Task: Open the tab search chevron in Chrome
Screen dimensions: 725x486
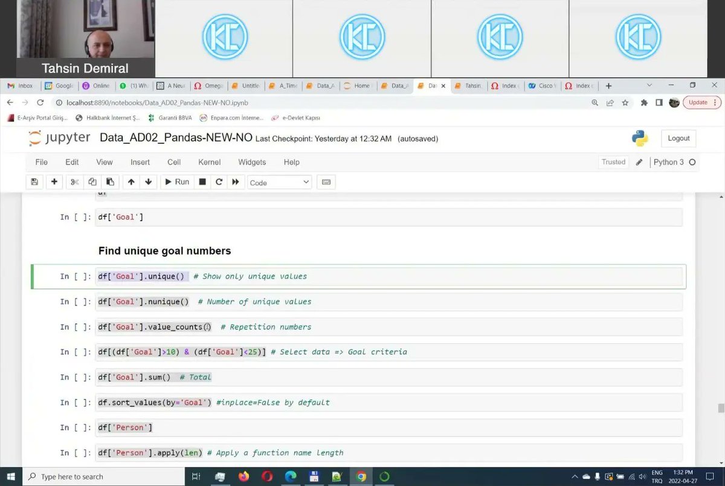Action: point(649,85)
